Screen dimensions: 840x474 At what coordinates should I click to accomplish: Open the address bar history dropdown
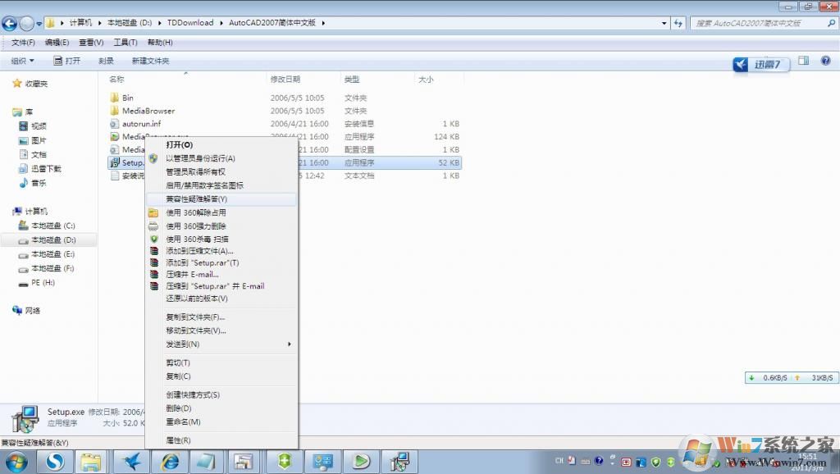click(x=664, y=23)
